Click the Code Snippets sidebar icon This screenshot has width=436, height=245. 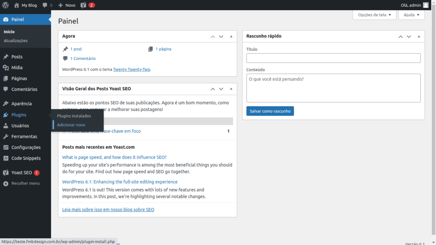(5, 158)
